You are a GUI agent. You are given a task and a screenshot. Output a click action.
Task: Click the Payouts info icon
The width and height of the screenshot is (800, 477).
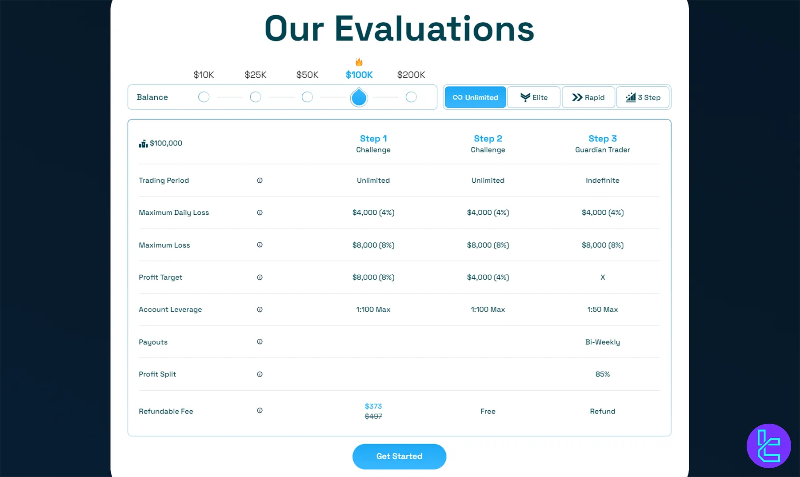260,342
